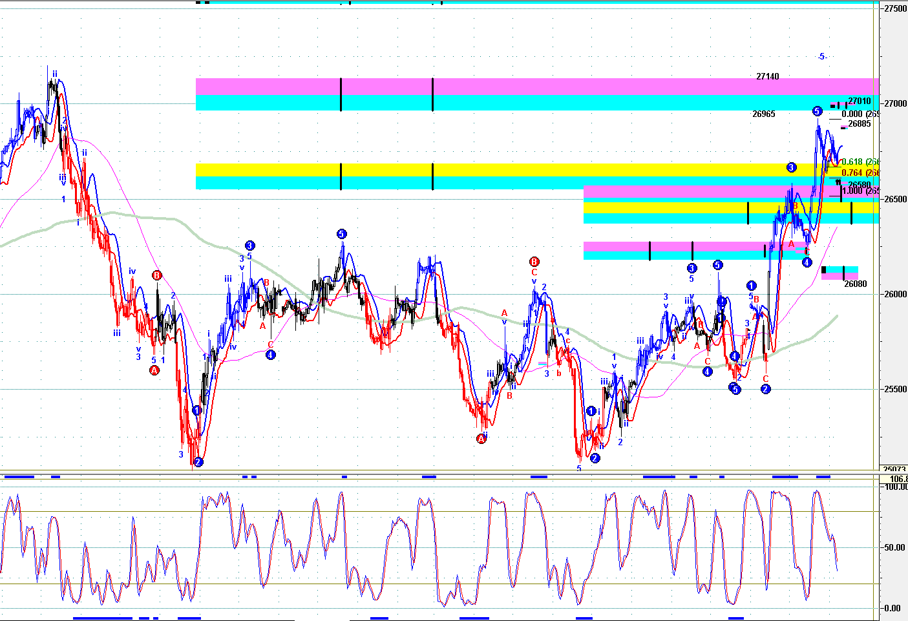
Task: Select the 26965 price annotation
Action: (764, 114)
